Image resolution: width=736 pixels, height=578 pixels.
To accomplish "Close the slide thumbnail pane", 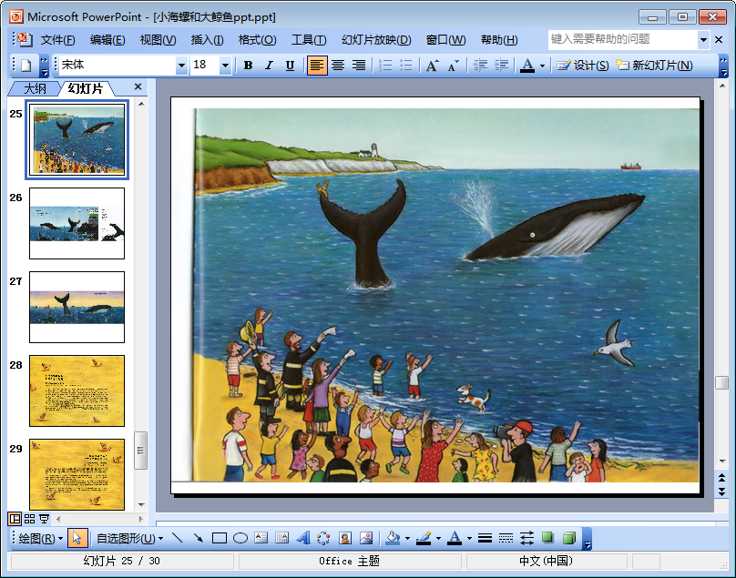I will (x=138, y=86).
